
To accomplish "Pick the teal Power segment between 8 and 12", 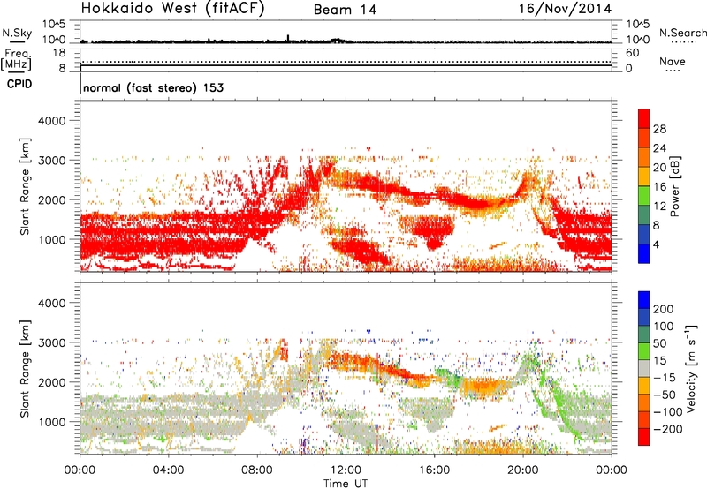I will (644, 214).
